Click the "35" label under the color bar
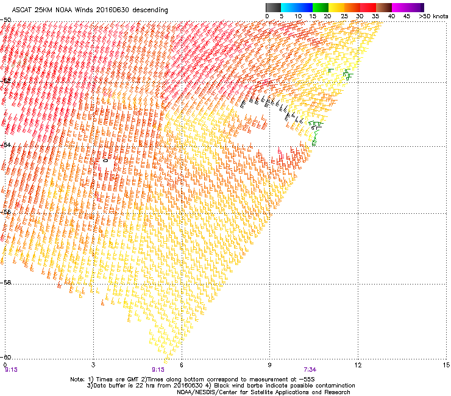 pos(375,16)
